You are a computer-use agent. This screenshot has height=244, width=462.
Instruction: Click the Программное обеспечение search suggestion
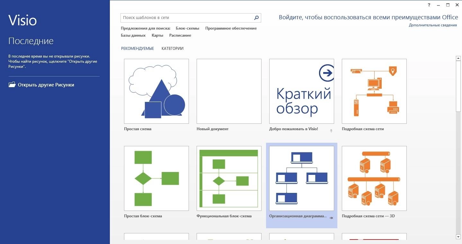(231, 28)
